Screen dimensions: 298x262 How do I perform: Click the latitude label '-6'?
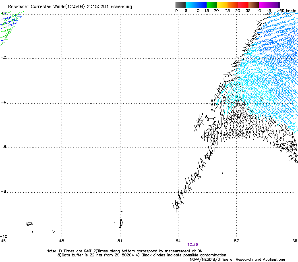[x=3, y=147]
